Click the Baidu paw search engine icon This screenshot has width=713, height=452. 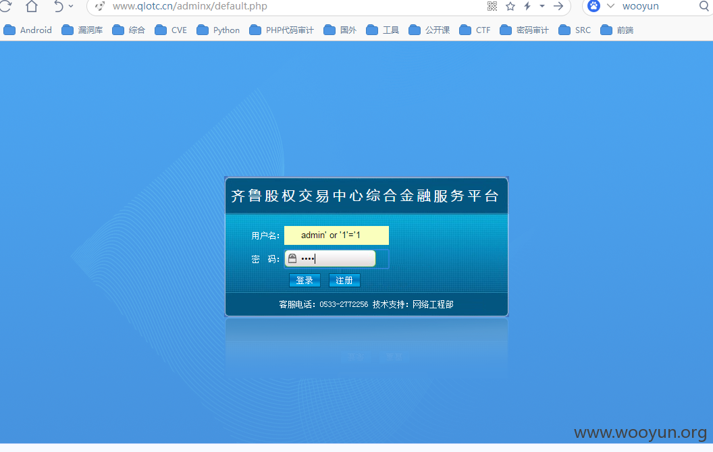(x=594, y=6)
